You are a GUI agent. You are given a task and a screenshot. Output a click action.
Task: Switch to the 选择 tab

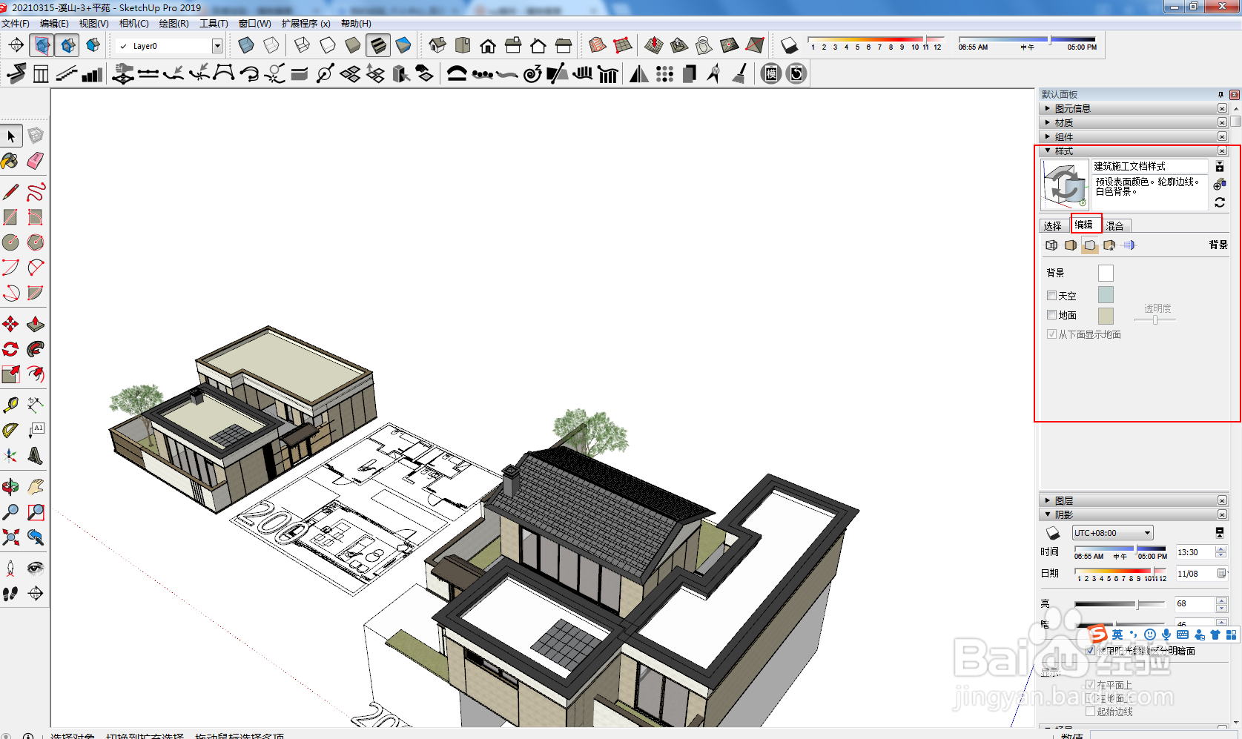click(1053, 226)
